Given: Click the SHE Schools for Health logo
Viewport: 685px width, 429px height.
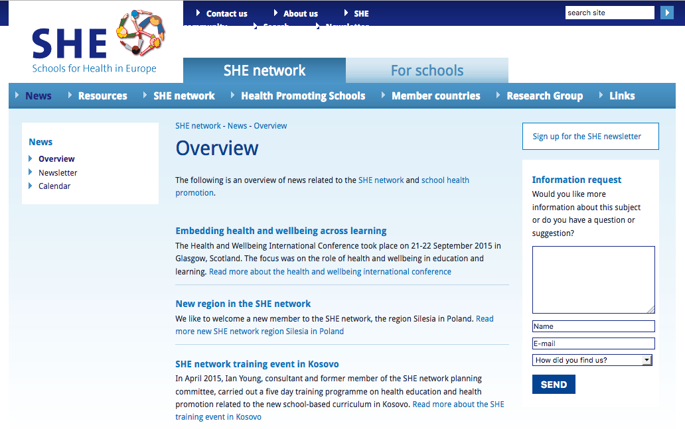Looking at the screenshot, I should [98, 42].
